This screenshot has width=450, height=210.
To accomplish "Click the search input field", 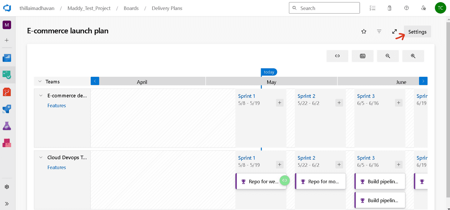I will point(324,8).
